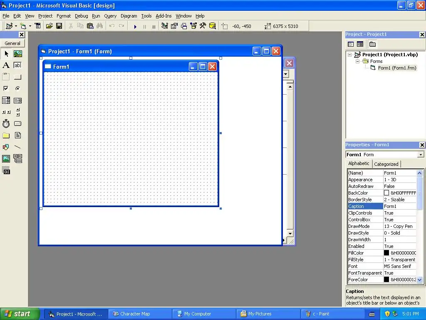Click the Paste toolbar icon

click(90, 26)
